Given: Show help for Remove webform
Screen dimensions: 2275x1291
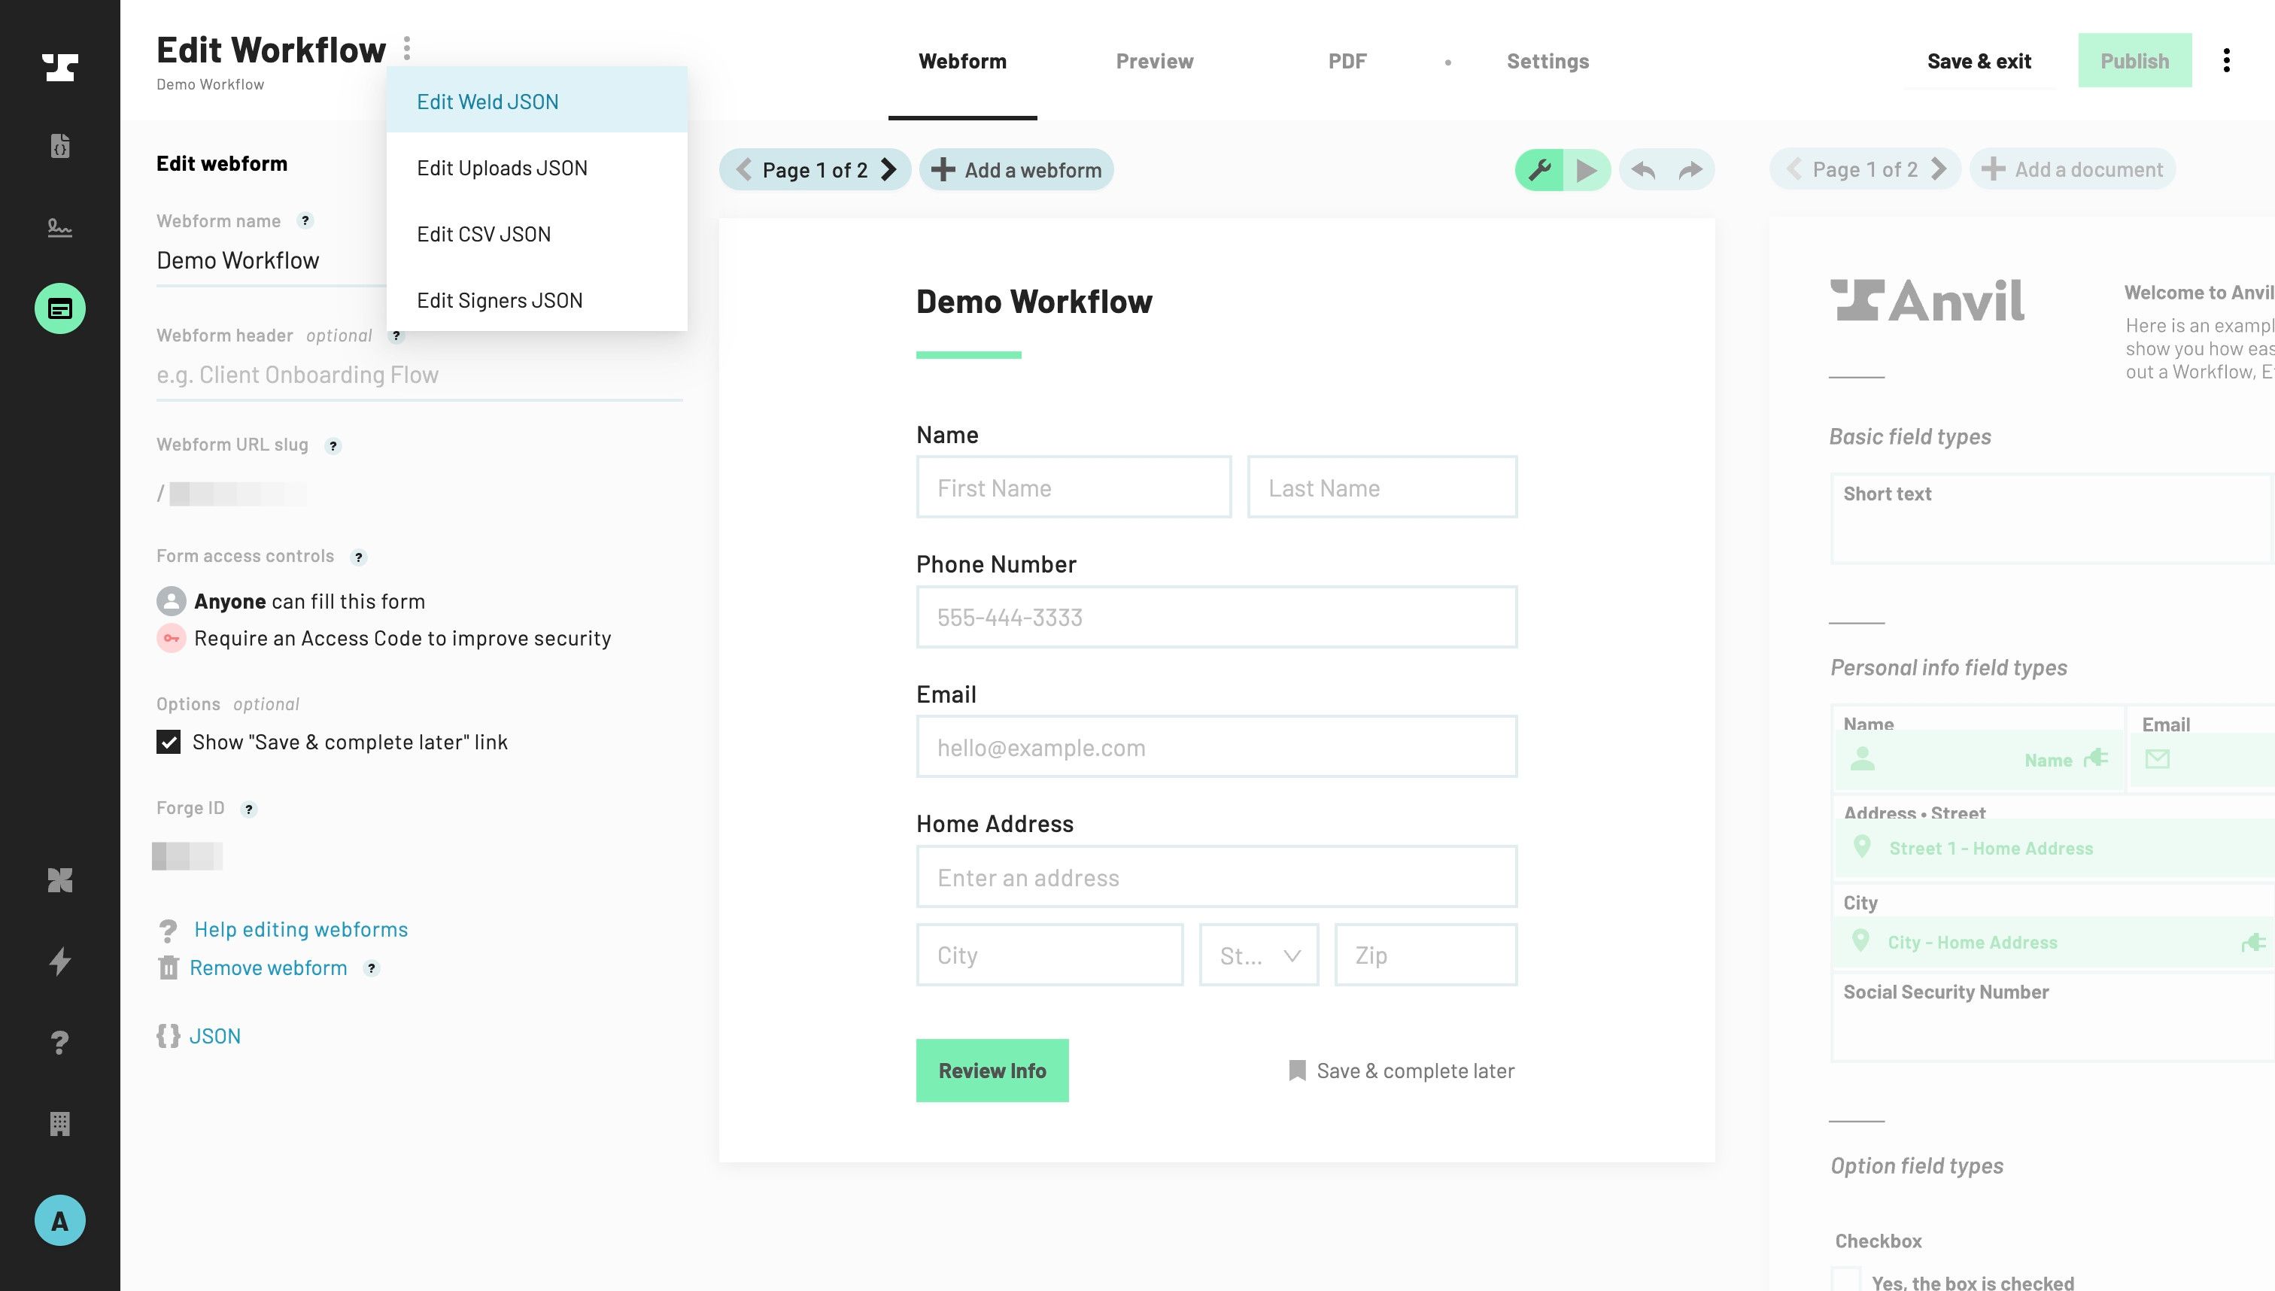Looking at the screenshot, I should pos(372,968).
